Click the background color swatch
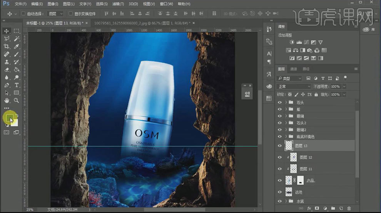This screenshot has width=381, height=213. [15, 123]
